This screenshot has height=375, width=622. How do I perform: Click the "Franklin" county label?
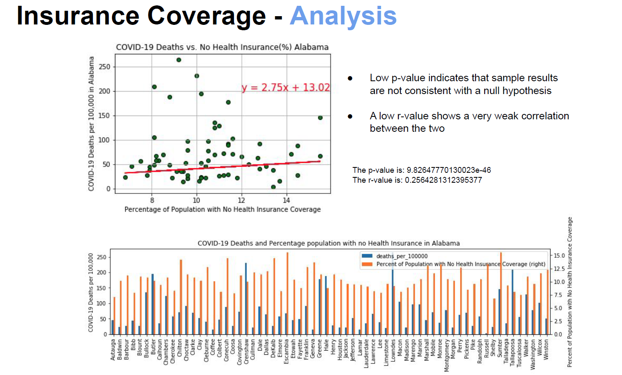(306, 349)
